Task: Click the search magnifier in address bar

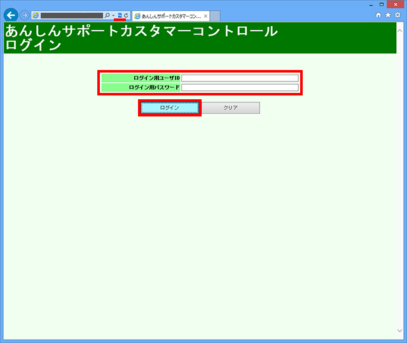Action: pyautogui.click(x=107, y=15)
